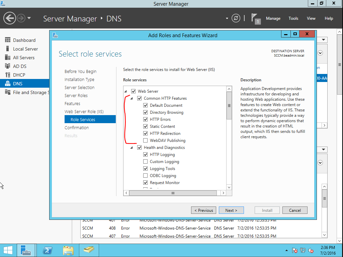Image resolution: width=343 pixels, height=257 pixels.
Task: Go to Features wizard step
Action: pos(72,104)
